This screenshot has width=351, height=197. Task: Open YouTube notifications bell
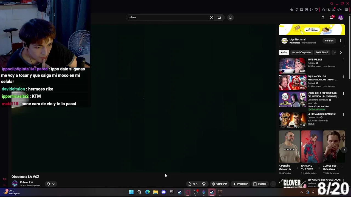coord(332,18)
